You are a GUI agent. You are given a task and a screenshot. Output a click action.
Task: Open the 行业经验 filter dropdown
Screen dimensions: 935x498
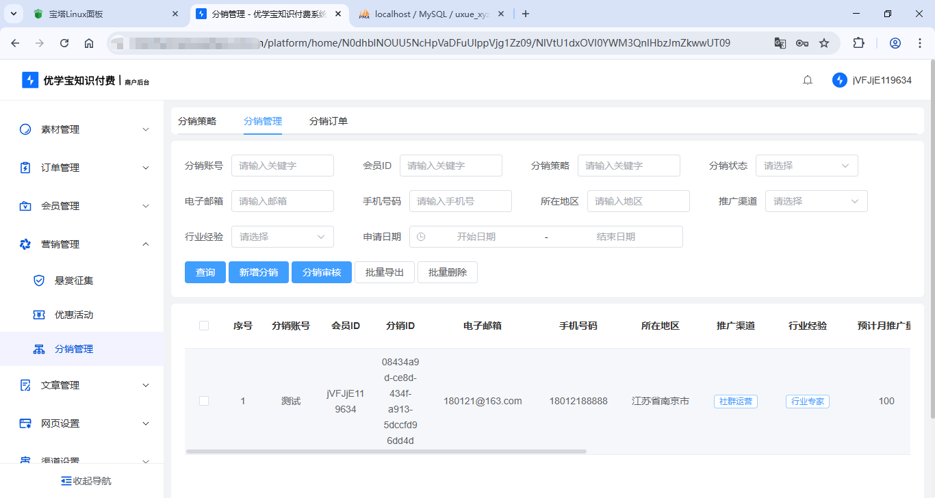coord(282,237)
